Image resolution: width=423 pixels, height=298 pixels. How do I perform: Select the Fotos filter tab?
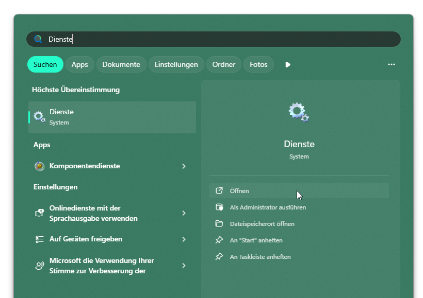coord(258,65)
